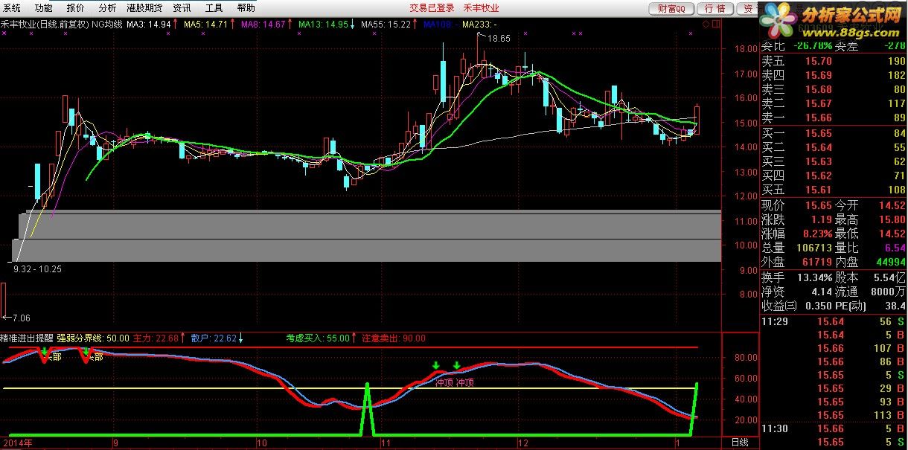Screen dimensions: 908x450
Task: Select the 现价 15.65 value
Action: pos(817,205)
